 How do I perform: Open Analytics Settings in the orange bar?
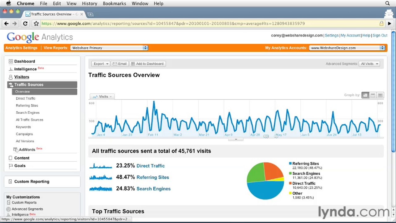[21, 48]
